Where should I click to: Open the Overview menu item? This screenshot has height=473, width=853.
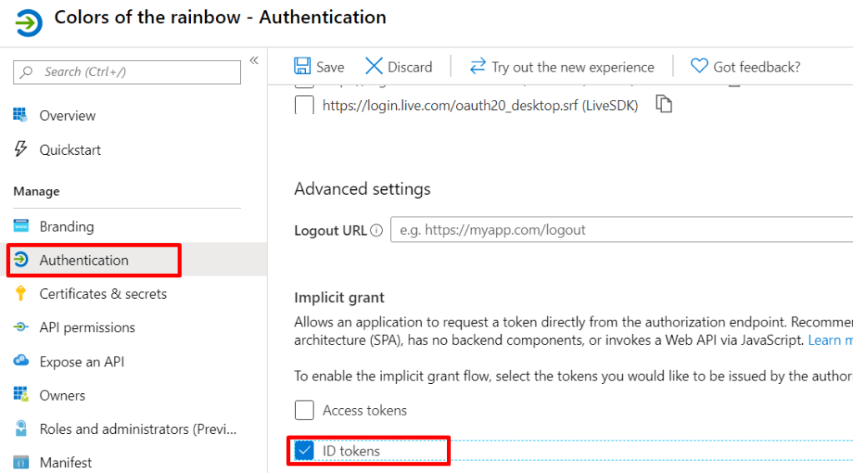point(67,116)
